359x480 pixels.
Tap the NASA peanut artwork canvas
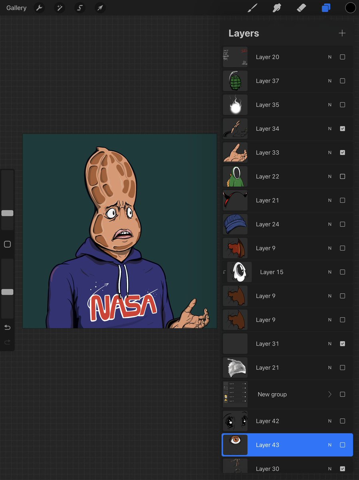click(120, 231)
